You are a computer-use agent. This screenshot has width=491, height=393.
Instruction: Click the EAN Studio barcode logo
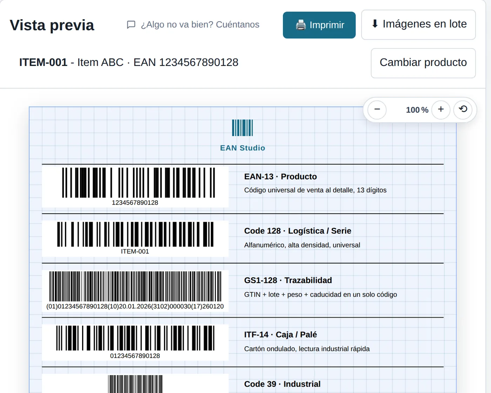click(242, 128)
